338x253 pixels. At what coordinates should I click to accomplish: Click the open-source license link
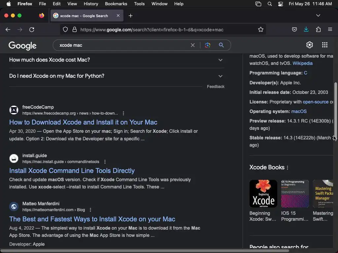pyautogui.click(x=316, y=102)
